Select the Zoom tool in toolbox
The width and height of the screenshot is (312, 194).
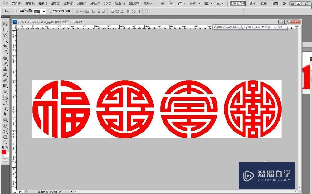pos(5,142)
